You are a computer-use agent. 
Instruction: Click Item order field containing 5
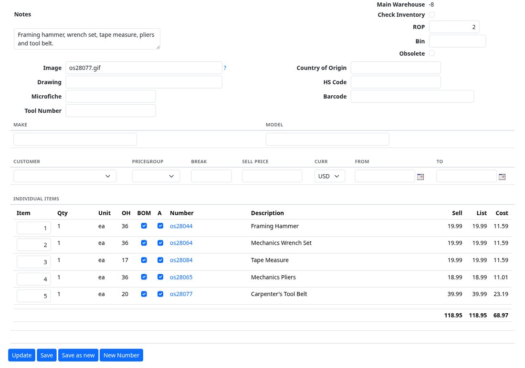34,296
